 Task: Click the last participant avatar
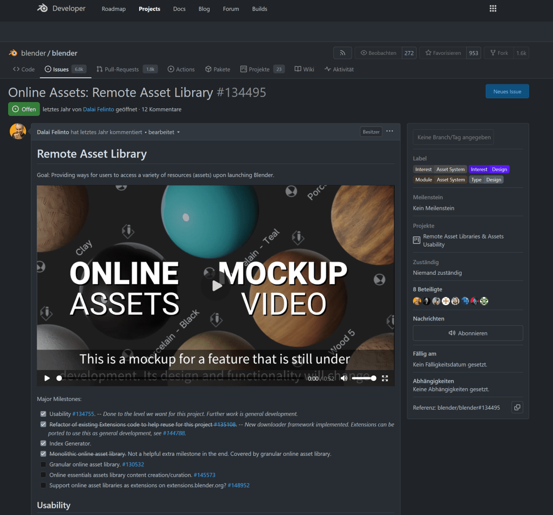pos(484,301)
